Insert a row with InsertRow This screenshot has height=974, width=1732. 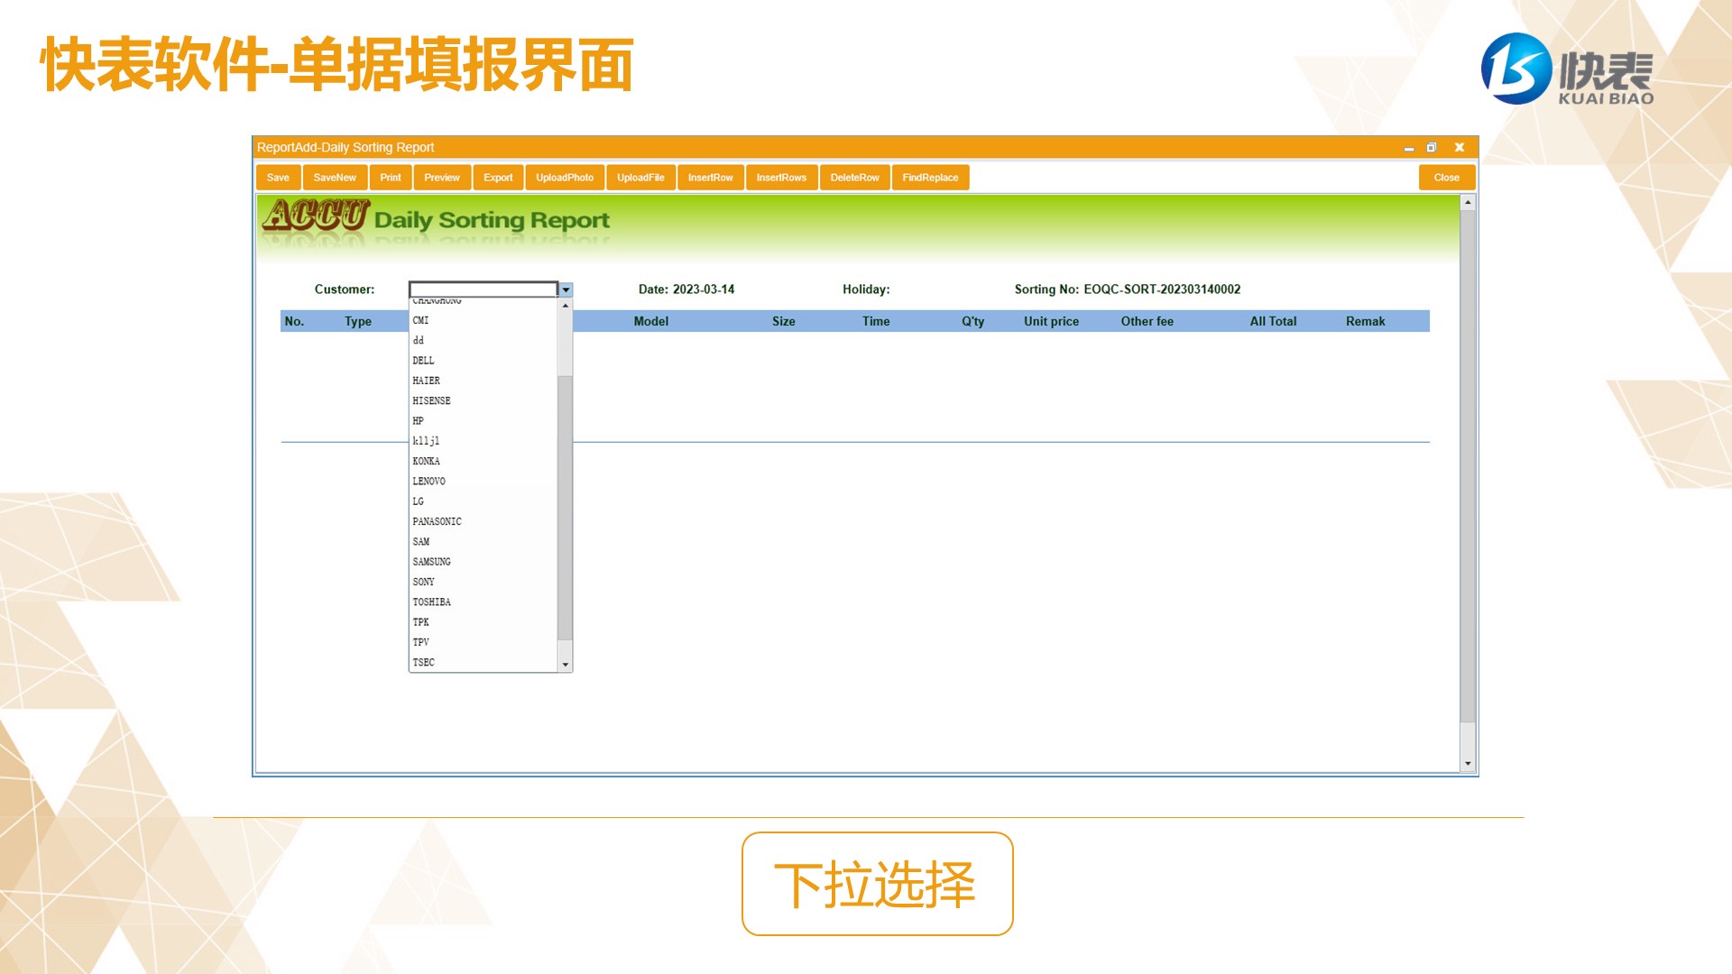(711, 178)
